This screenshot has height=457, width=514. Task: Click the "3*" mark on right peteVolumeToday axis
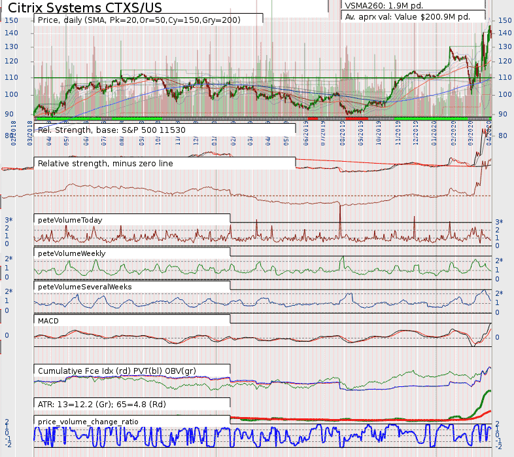click(x=499, y=222)
